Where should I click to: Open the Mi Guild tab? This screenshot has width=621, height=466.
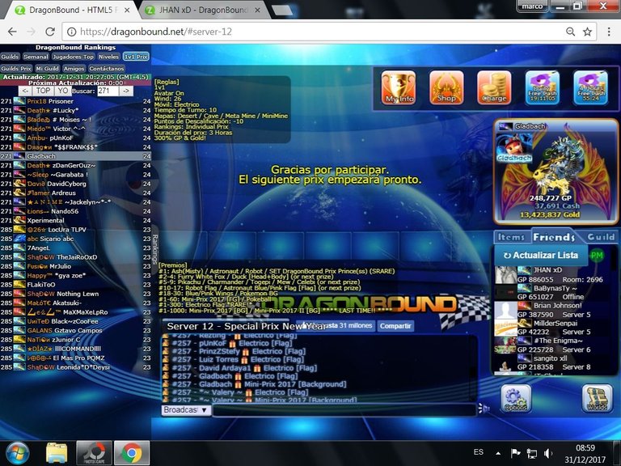47,68
